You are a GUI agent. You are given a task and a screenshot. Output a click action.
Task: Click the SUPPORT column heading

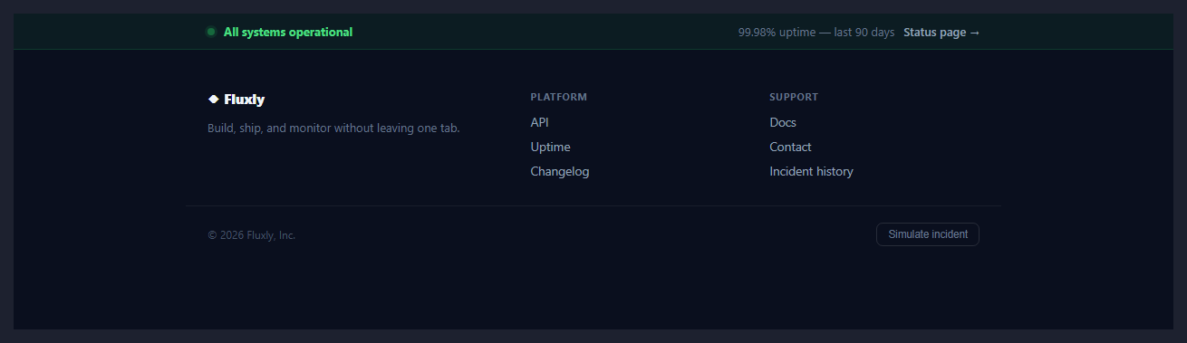click(x=794, y=97)
